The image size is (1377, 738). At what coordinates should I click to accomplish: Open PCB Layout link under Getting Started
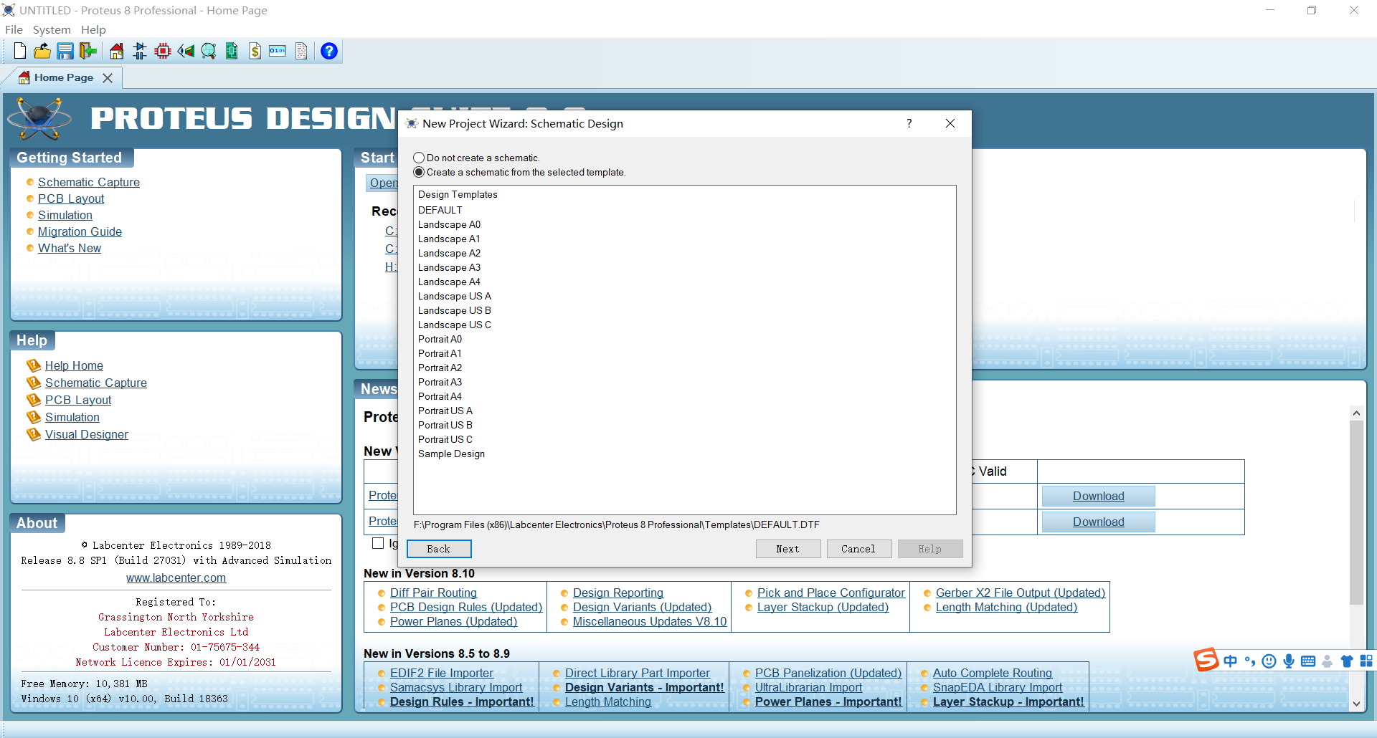point(71,198)
